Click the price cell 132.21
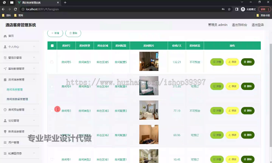Image resolution: width=272 pixels, height=163 pixels. pos(177,62)
